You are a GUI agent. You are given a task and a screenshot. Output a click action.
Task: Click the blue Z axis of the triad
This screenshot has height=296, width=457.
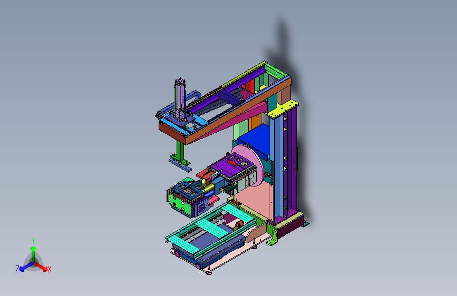[x=26, y=267]
